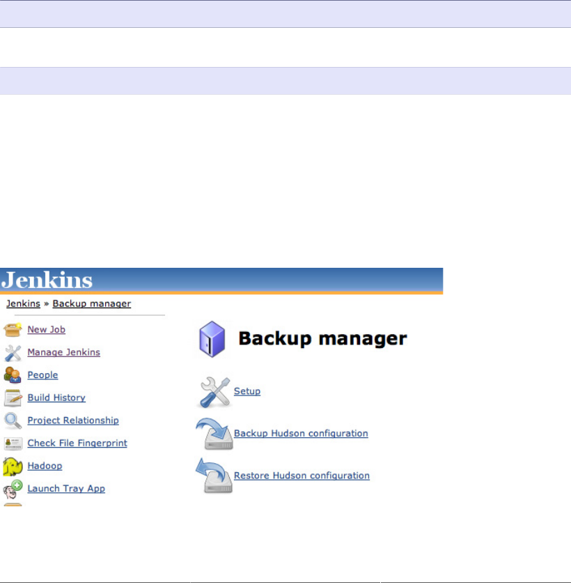The image size is (571, 583).
Task: Click the Launch Tray App icon
Action: (13, 489)
